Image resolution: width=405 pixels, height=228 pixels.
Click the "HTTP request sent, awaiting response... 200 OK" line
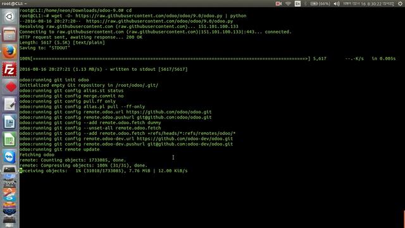pyautogui.click(x=81, y=37)
